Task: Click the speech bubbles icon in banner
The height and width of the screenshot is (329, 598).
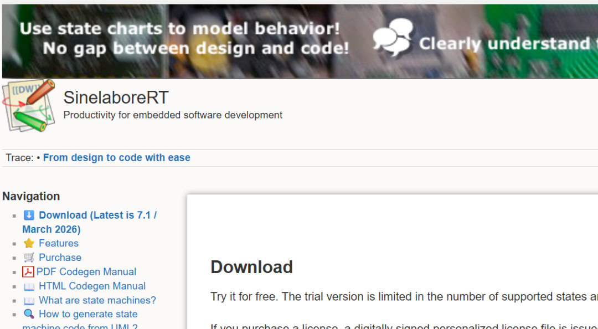Action: [x=393, y=37]
